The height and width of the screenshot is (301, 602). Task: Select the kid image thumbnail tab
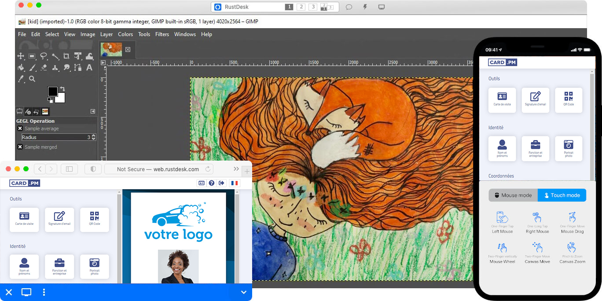pos(111,50)
